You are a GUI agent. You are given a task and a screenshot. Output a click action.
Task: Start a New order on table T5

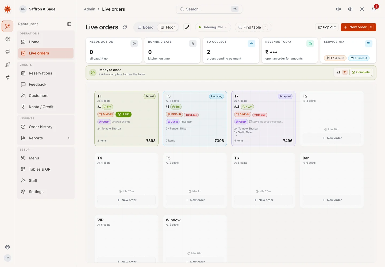tap(195, 200)
